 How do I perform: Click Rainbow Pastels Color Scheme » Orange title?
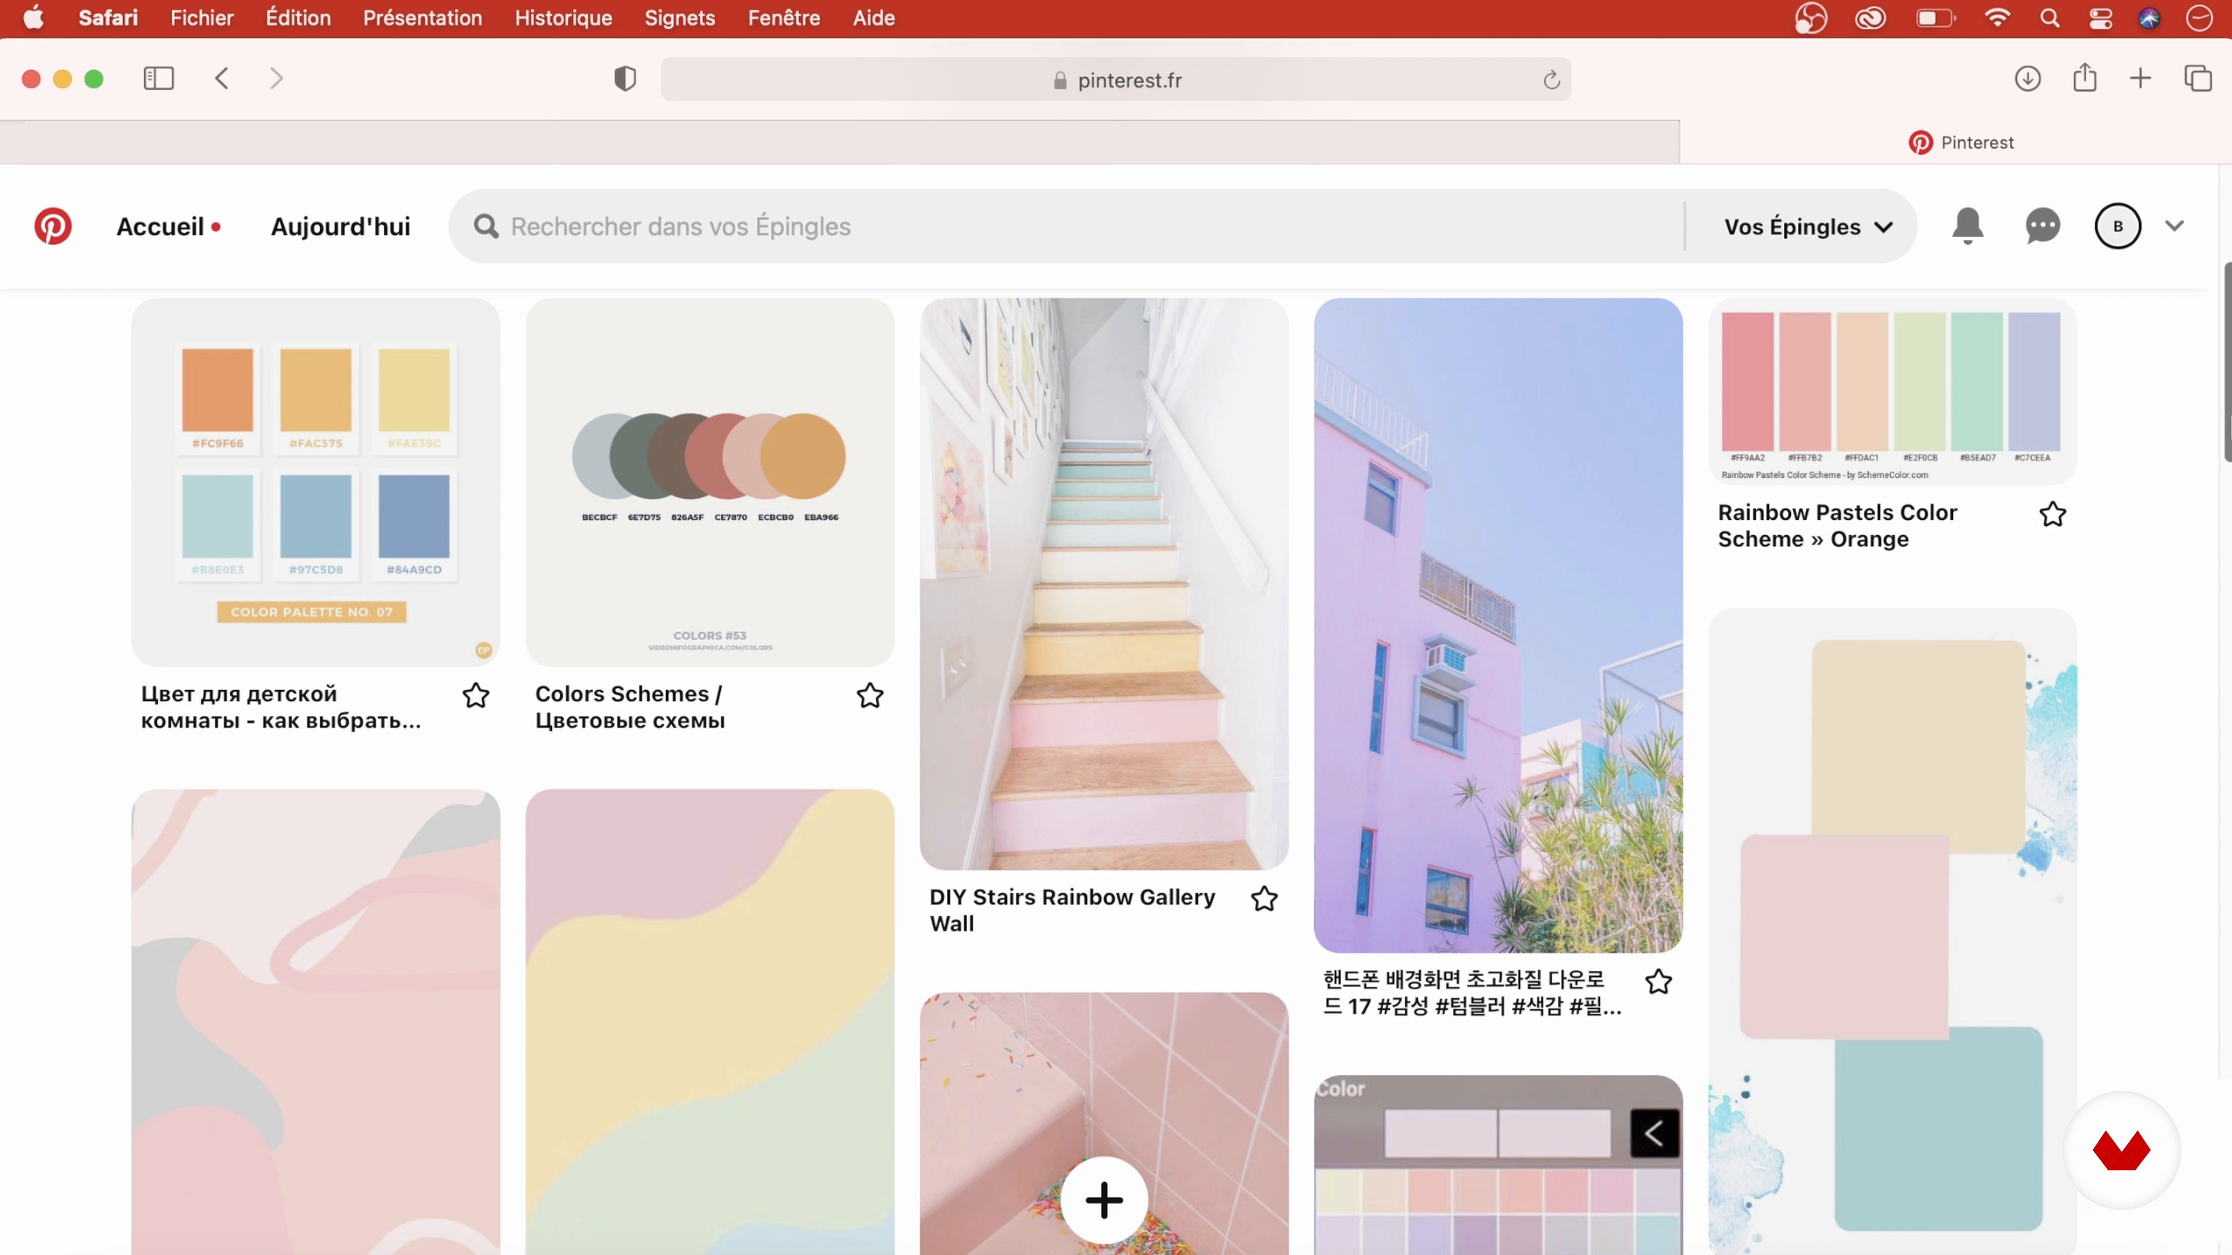pos(1837,526)
